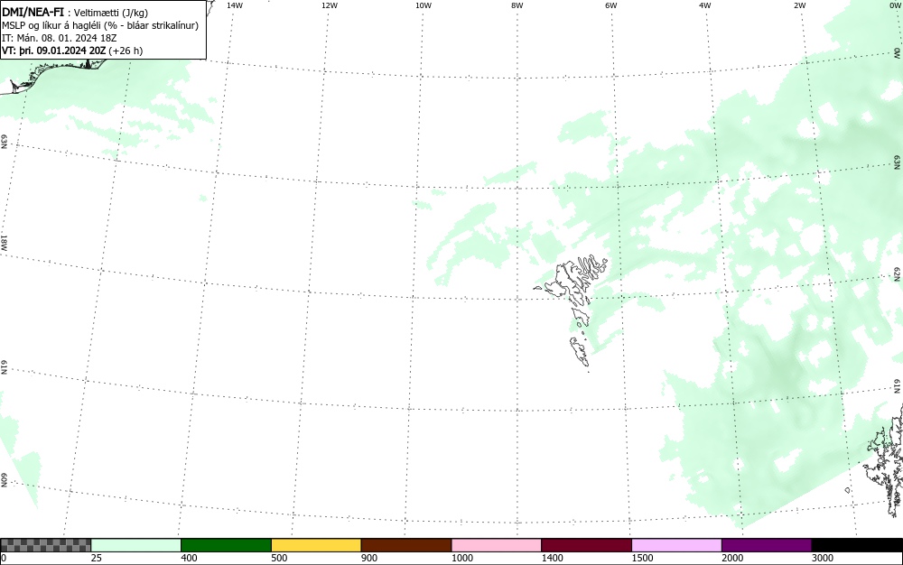Click the 14W longitude label
This screenshot has height=565, width=903.
click(x=235, y=5)
